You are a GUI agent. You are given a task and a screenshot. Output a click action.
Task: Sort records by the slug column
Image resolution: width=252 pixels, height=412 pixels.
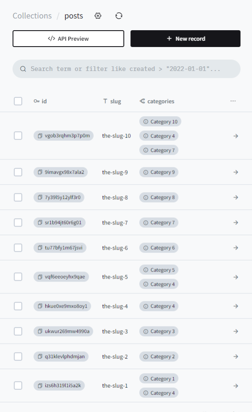pyautogui.click(x=115, y=101)
